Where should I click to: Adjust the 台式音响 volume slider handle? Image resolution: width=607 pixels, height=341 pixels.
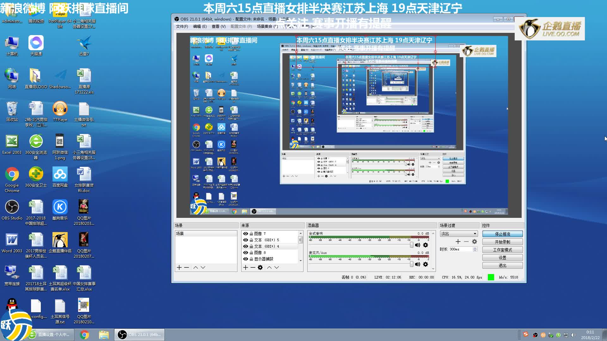411,245
